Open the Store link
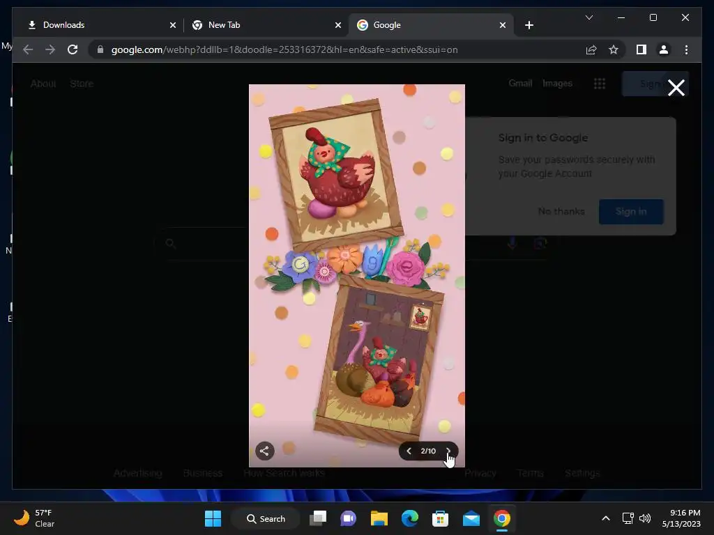Viewport: 714px width, 535px height. 82,84
